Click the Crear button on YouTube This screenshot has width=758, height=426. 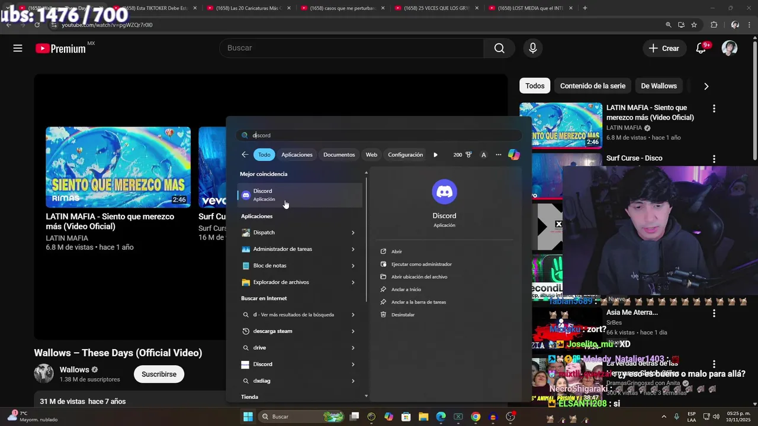click(664, 49)
